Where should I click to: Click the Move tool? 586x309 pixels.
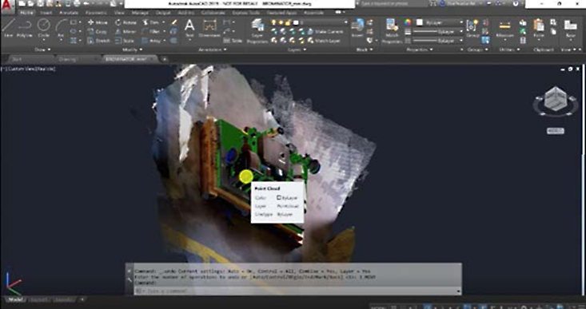(x=98, y=22)
